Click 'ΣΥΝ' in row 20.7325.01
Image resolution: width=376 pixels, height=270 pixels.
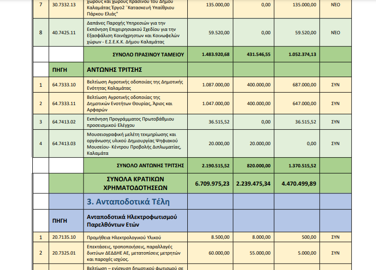pos(335,253)
